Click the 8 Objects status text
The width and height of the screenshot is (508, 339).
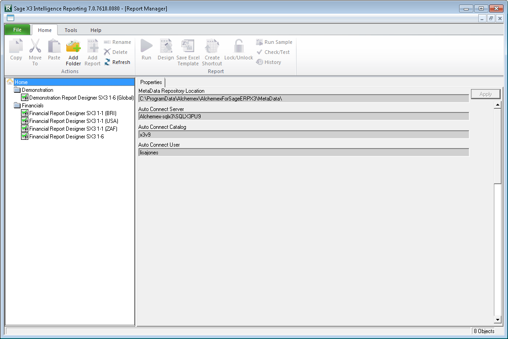coord(484,331)
